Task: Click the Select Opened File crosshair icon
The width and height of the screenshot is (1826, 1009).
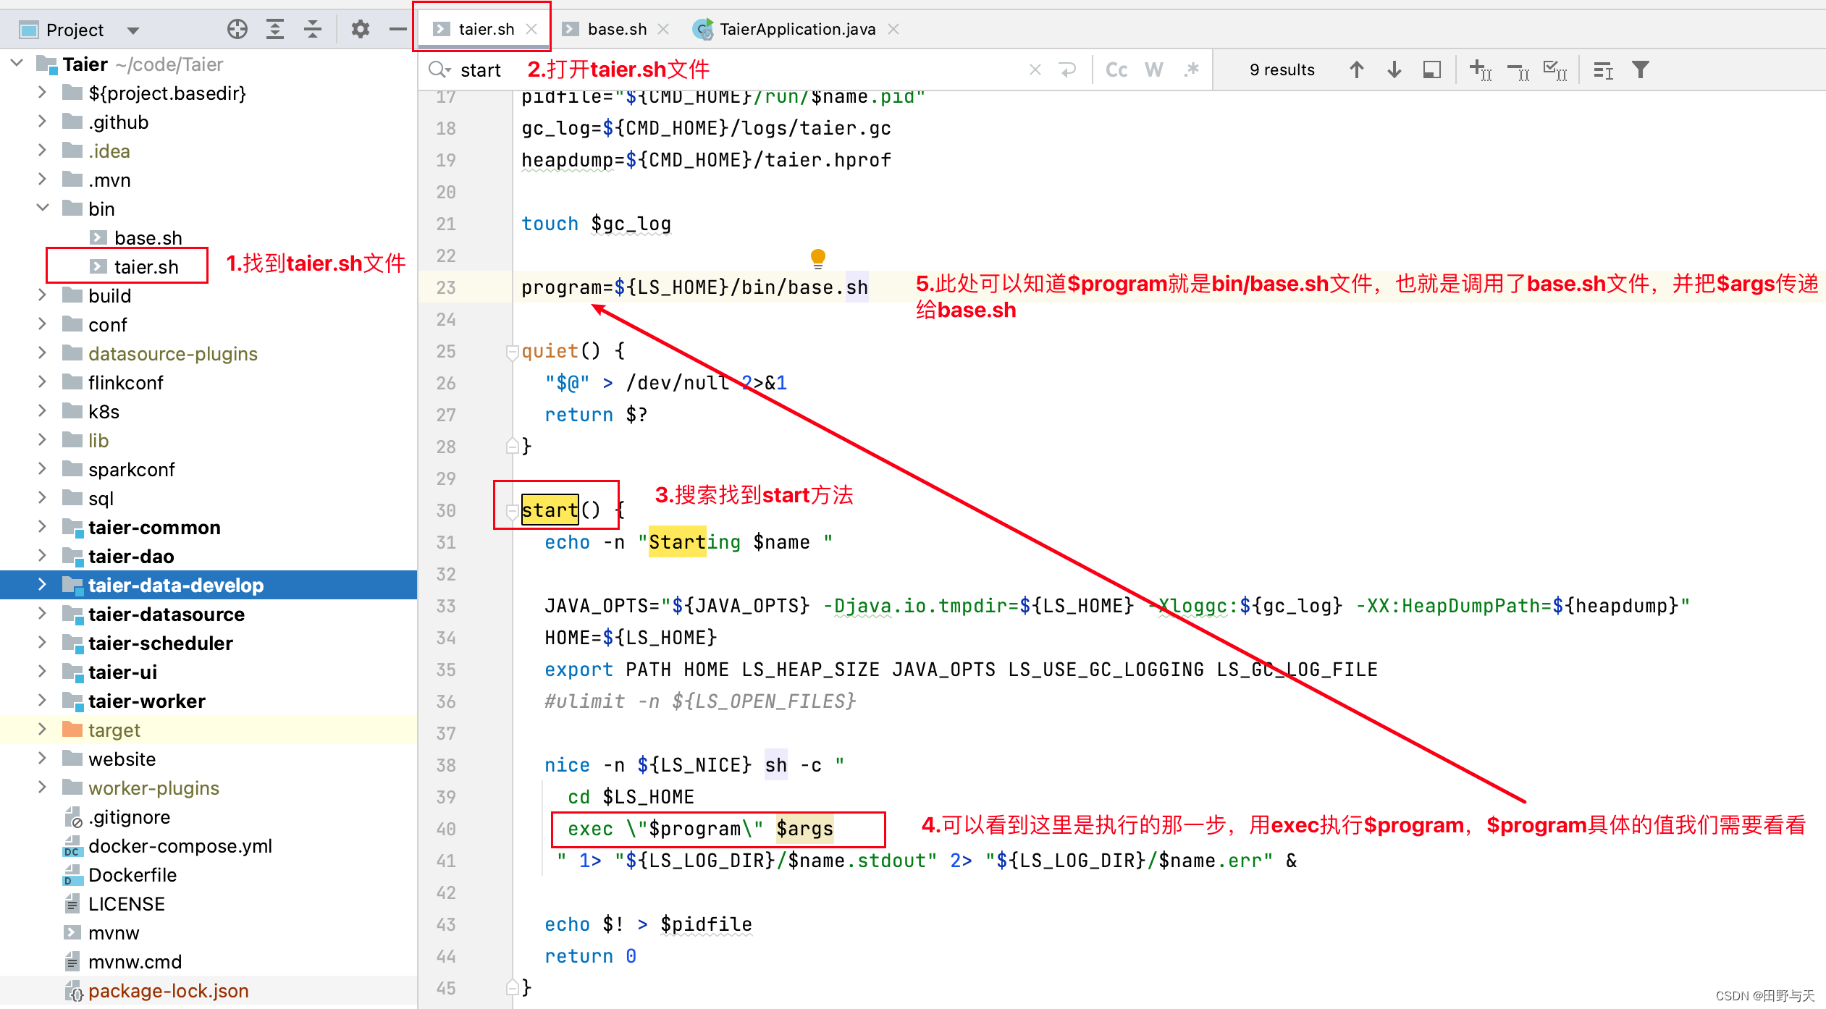Action: tap(237, 29)
